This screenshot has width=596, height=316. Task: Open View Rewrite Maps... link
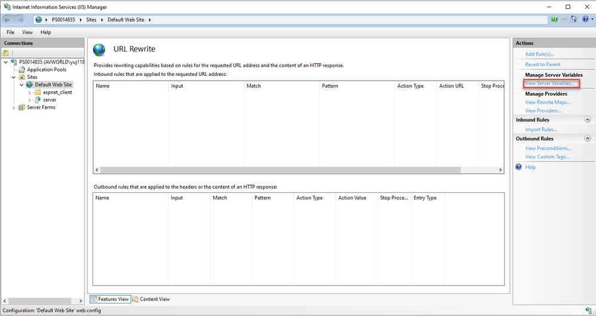(x=548, y=102)
